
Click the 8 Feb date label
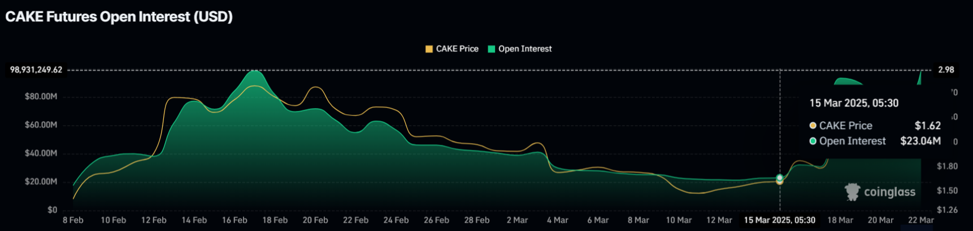coord(73,220)
